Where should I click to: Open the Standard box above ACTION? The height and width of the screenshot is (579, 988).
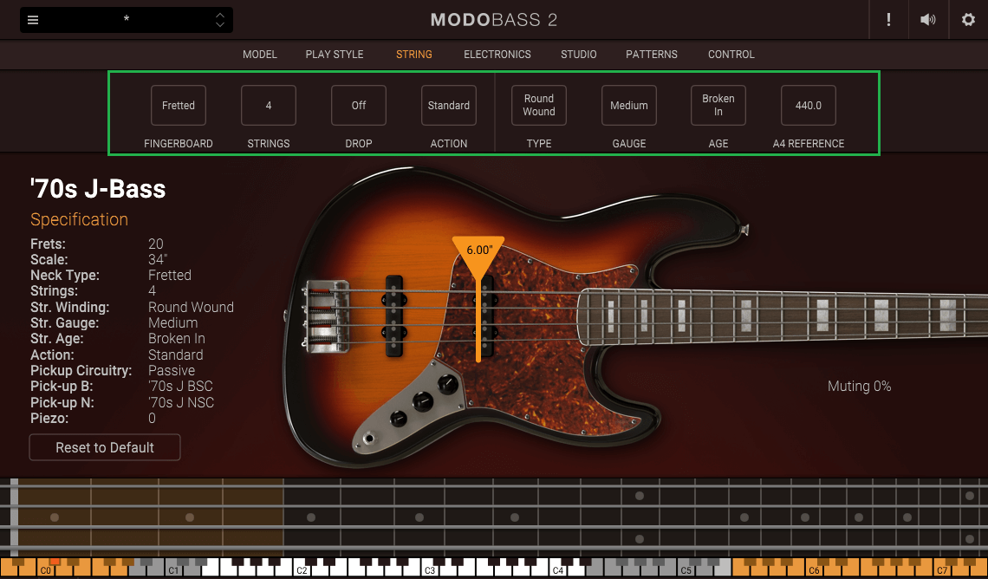449,105
